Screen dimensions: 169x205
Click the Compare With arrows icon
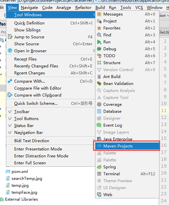click(10, 81)
